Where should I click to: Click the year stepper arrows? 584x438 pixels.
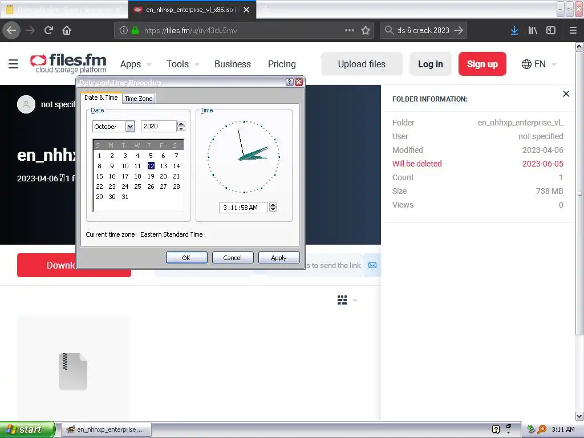(181, 126)
